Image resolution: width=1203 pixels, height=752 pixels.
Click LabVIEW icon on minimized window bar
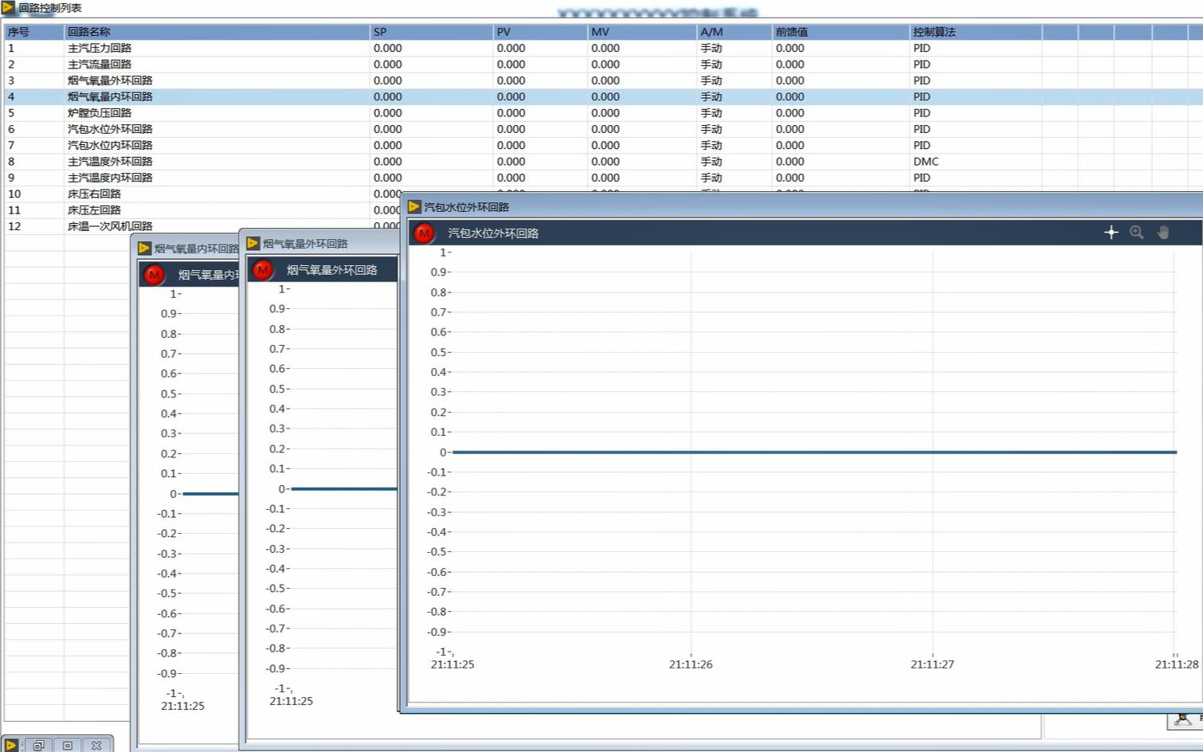[x=10, y=746]
